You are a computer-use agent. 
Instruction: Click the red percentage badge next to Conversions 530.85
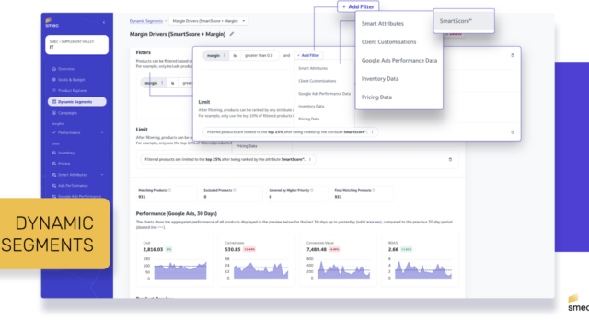point(249,249)
